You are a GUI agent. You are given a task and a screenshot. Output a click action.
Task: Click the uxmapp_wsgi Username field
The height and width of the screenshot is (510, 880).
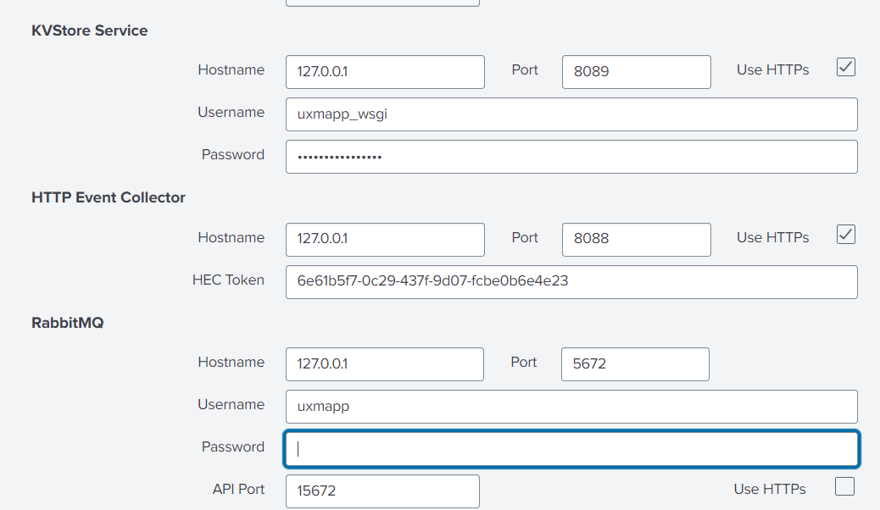(x=571, y=114)
